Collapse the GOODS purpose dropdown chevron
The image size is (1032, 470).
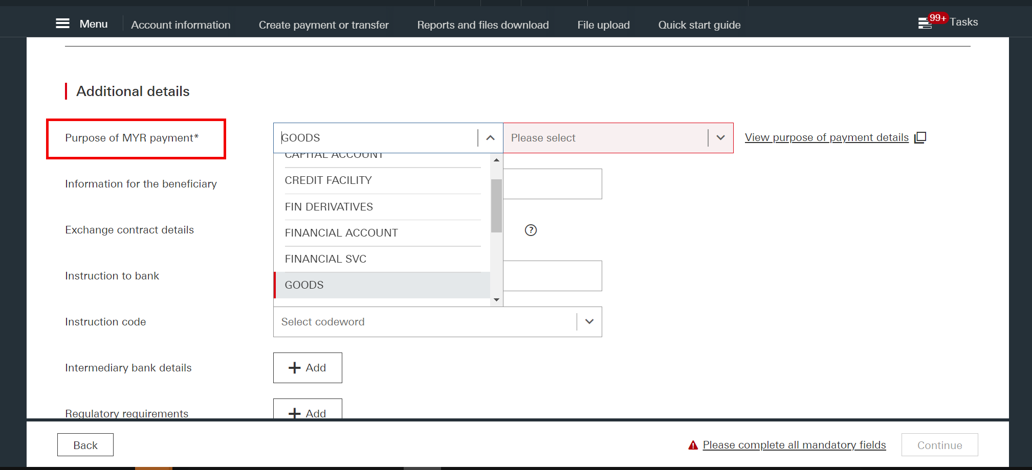tap(490, 138)
